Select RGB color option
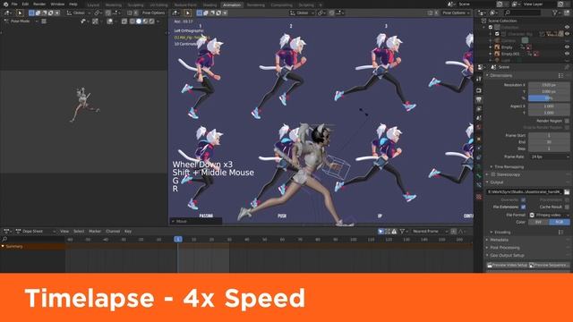The height and width of the screenshot is (322, 573). 559,222
